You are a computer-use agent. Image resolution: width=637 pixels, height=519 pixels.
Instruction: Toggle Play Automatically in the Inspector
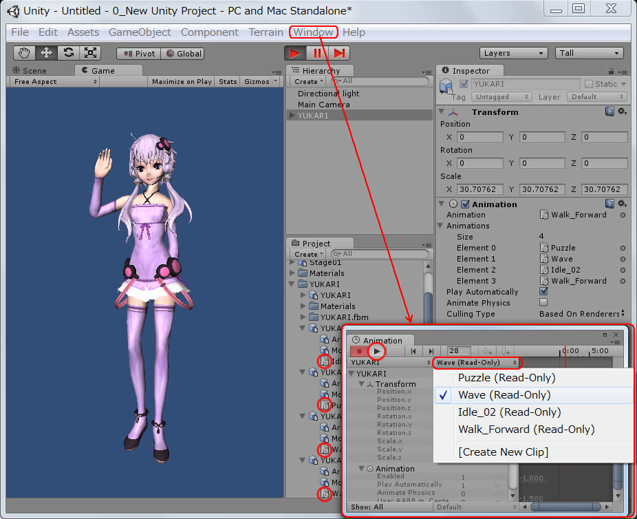coord(544,292)
